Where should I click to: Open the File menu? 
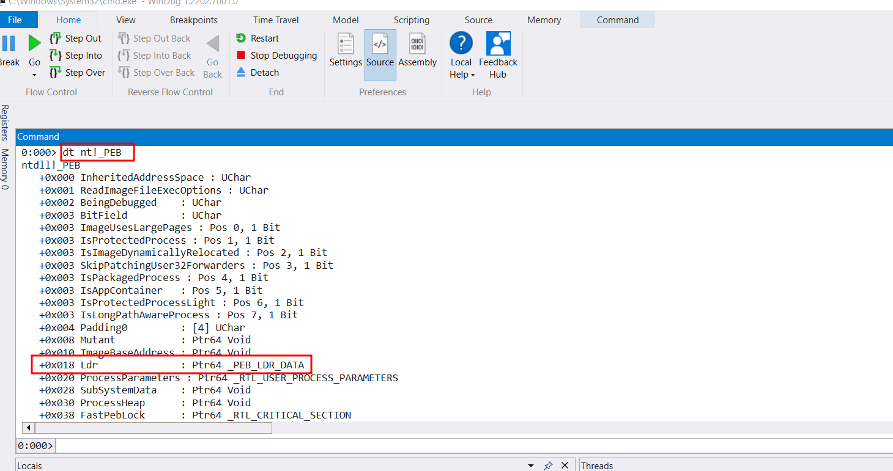point(15,20)
